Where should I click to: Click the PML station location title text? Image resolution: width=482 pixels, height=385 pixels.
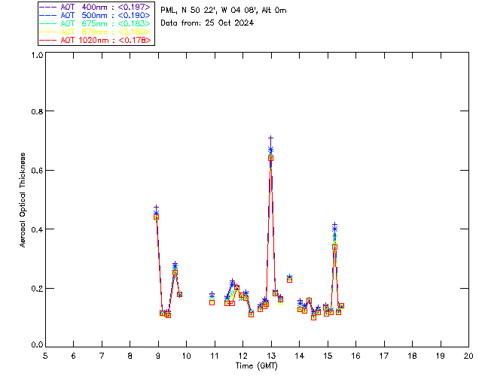pos(224,11)
